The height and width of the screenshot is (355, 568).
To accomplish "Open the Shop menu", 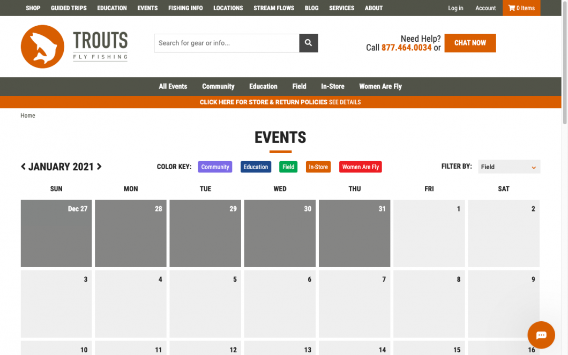I will 33,8.
